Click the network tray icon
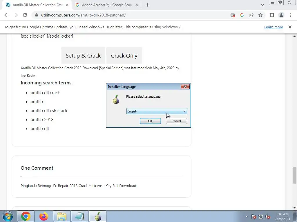Viewport: 297px width, 222px height. [x=261, y=217]
